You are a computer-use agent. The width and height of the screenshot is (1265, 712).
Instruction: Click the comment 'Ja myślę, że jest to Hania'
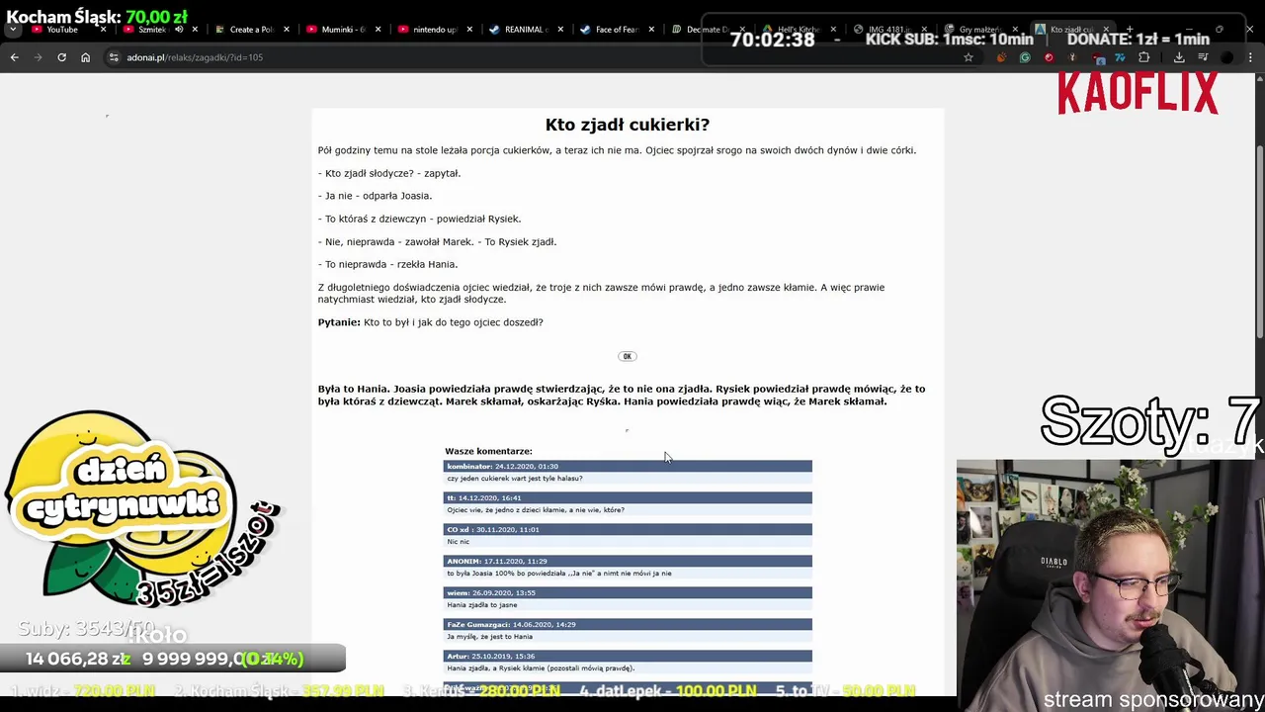(x=489, y=637)
